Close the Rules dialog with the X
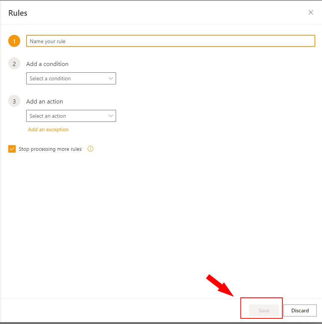The image size is (322, 324). pos(310,12)
